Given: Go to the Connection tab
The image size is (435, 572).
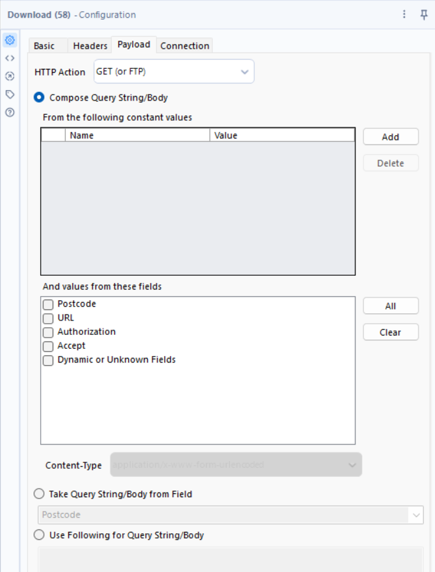Looking at the screenshot, I should click(x=185, y=46).
